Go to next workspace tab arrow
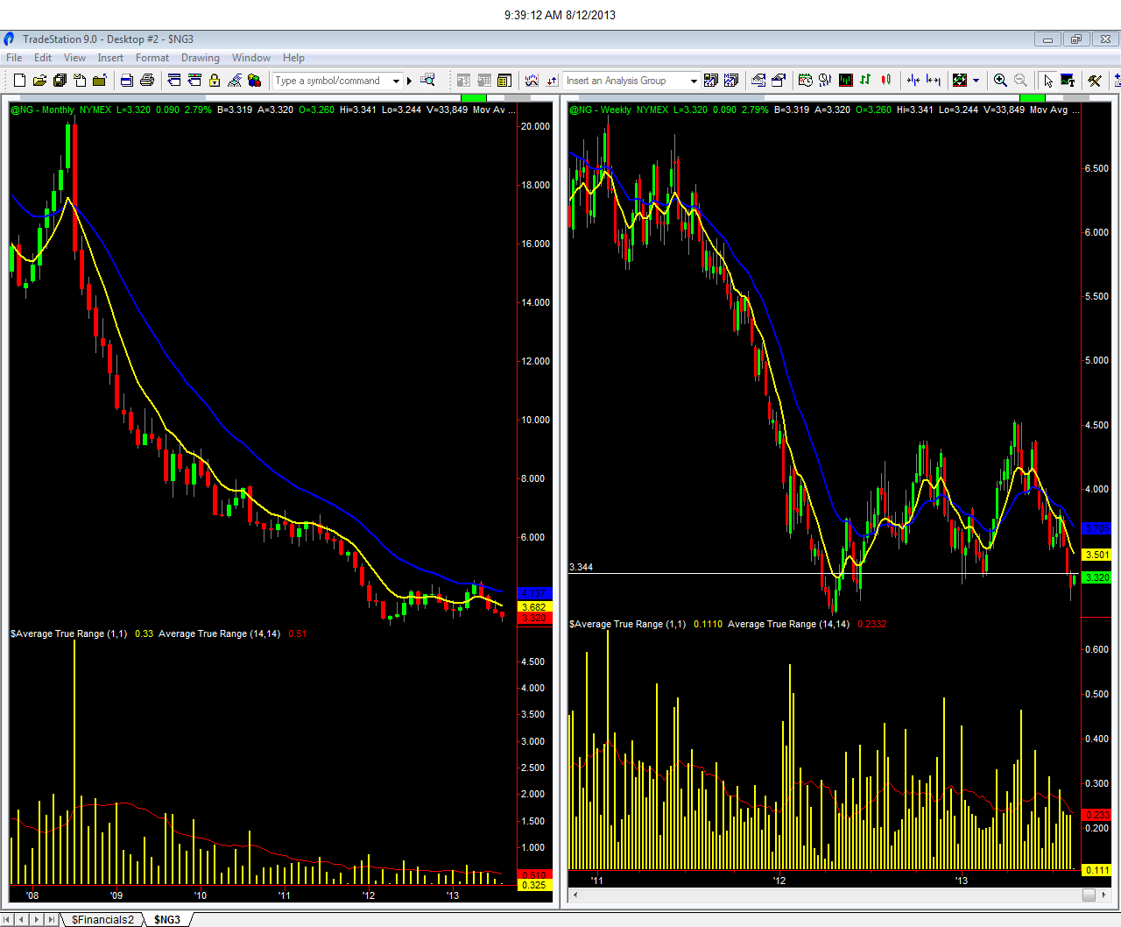Viewport: 1121px width, 927px height. tap(37, 919)
